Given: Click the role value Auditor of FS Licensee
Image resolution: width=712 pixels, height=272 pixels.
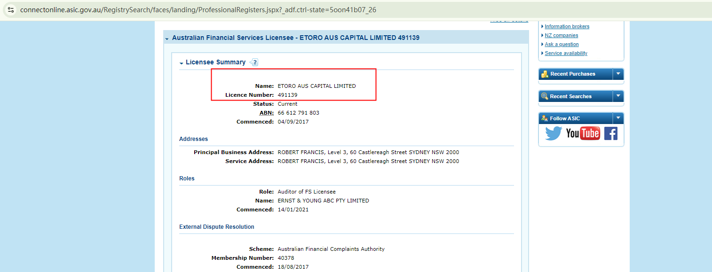Looking at the screenshot, I should click(307, 192).
